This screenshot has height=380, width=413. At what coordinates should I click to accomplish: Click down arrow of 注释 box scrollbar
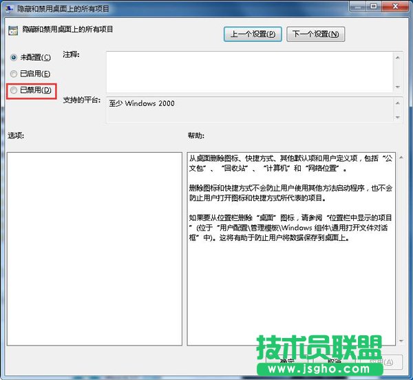[x=398, y=87]
